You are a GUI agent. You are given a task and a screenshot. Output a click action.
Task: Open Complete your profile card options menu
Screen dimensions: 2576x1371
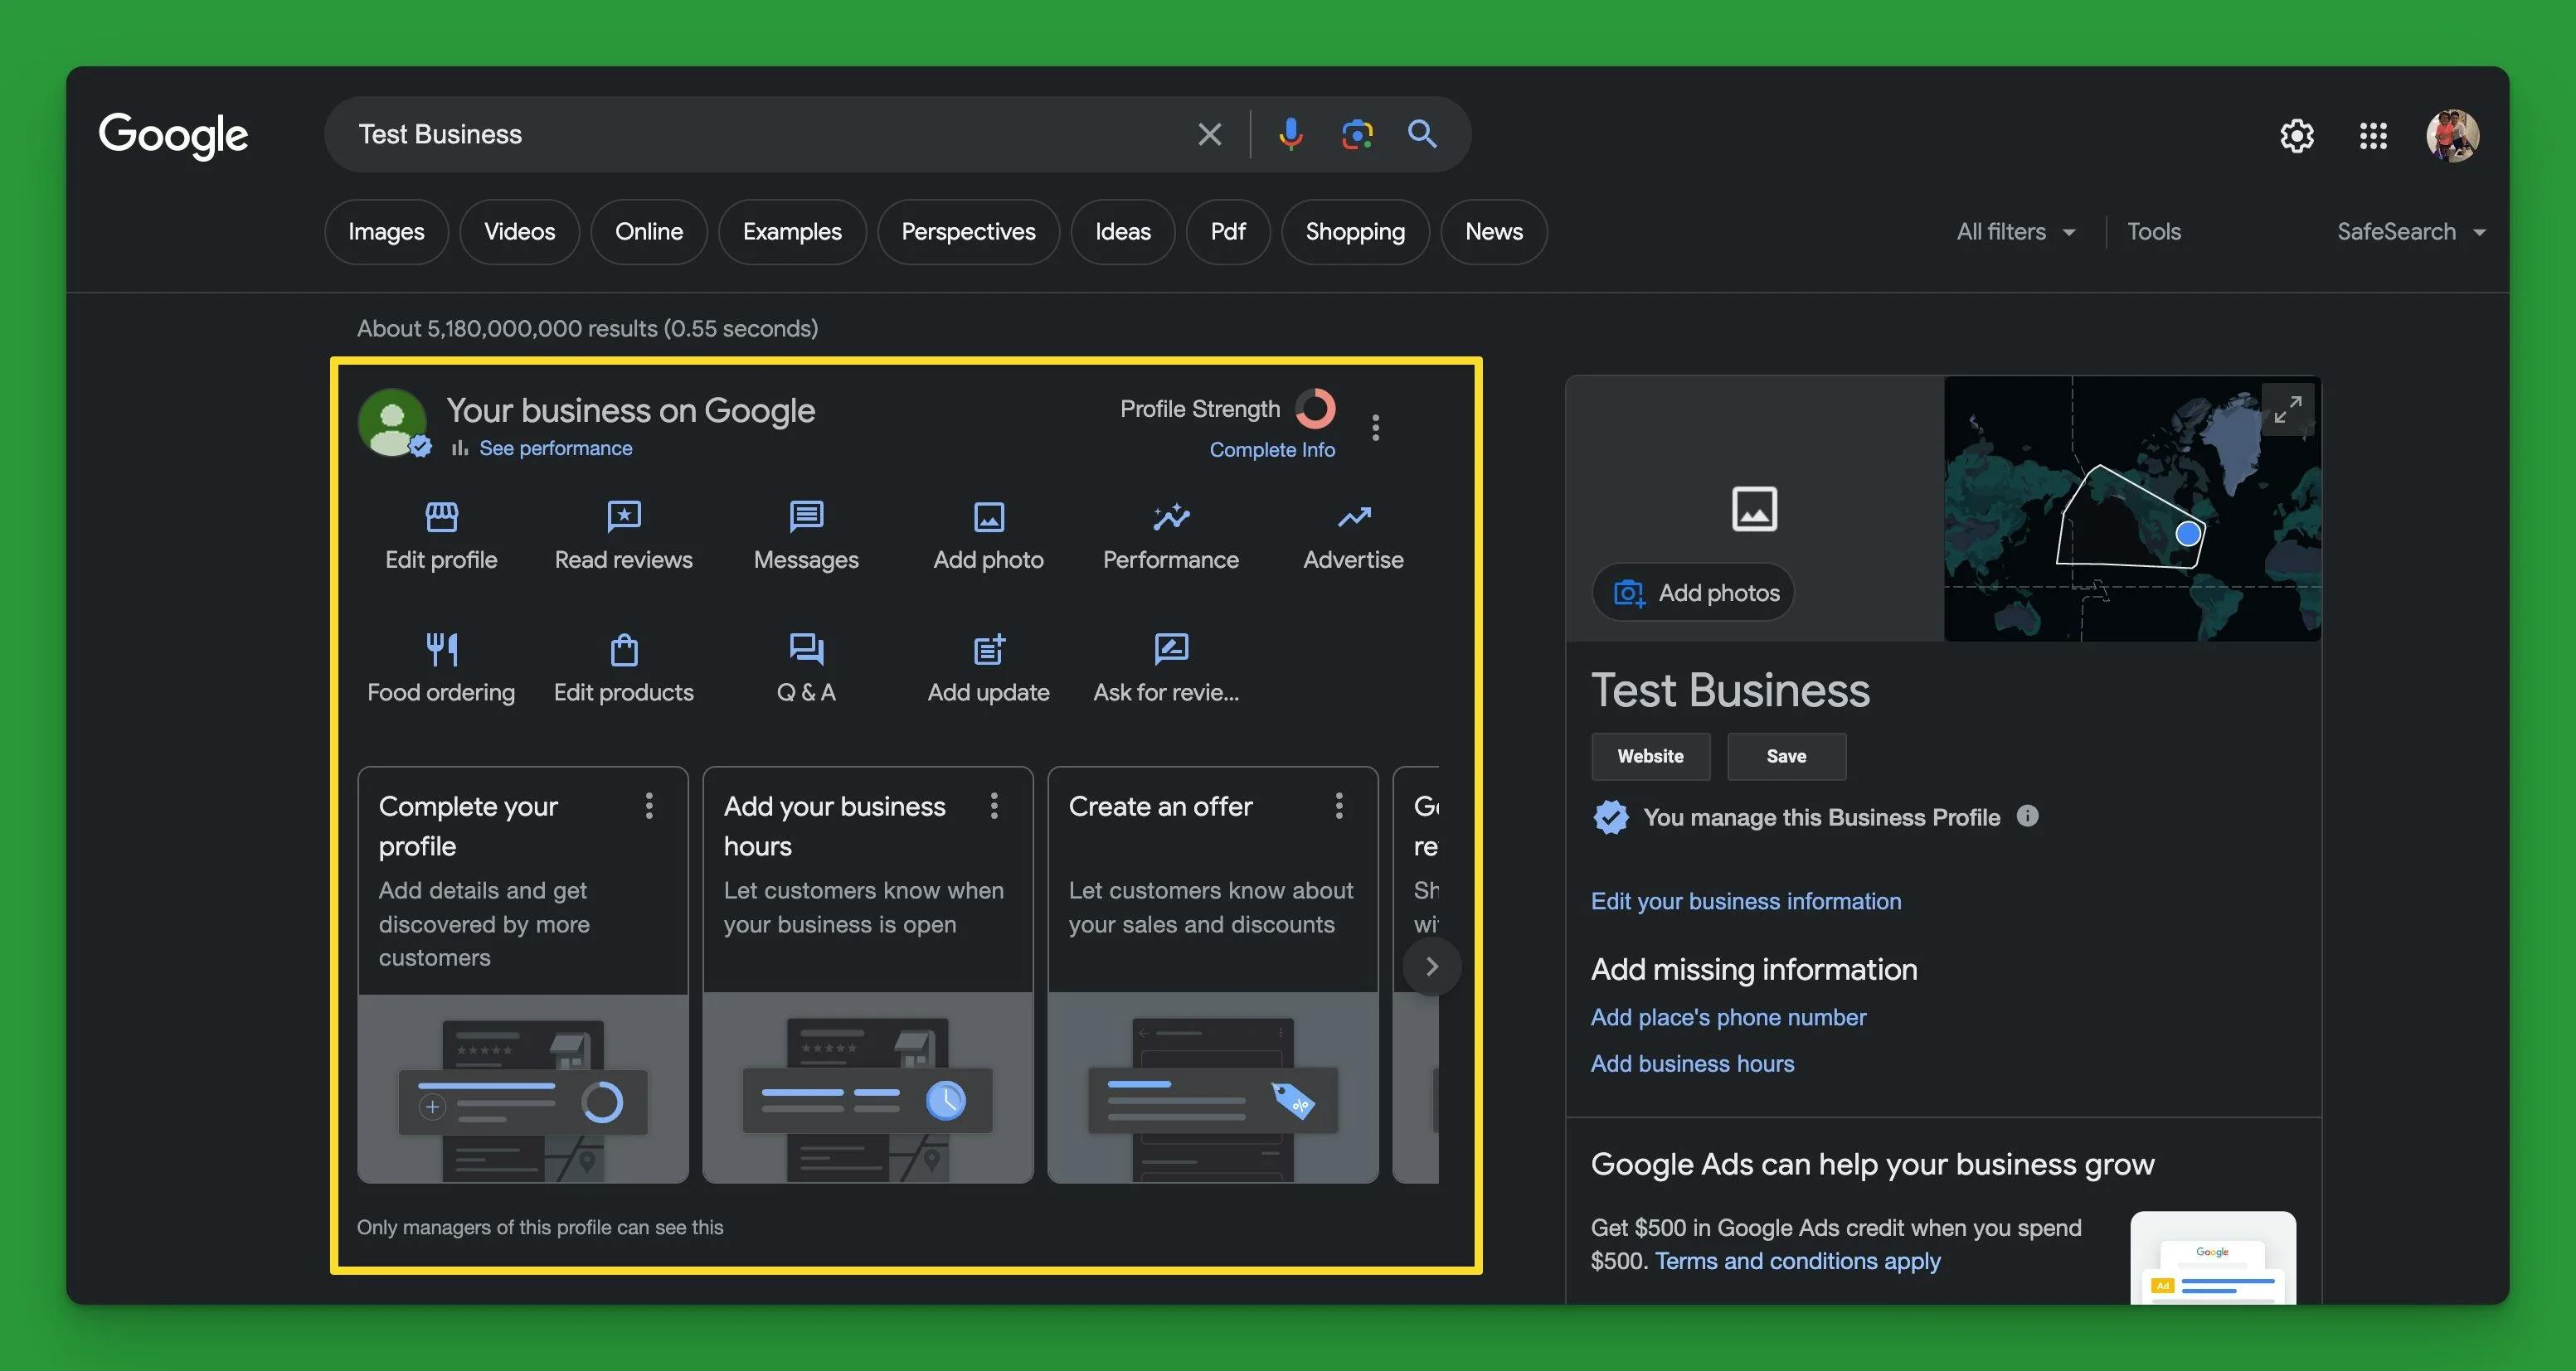649,806
